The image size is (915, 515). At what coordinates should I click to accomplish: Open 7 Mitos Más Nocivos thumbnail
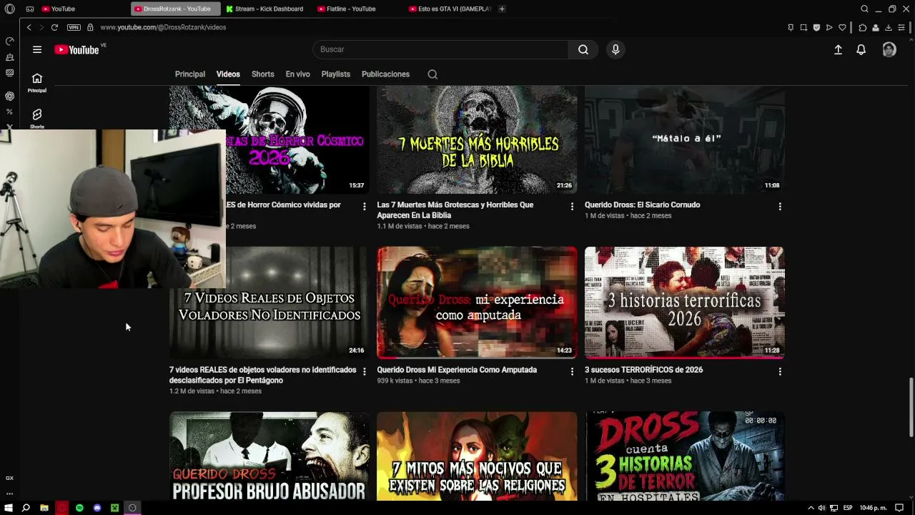[x=477, y=456]
